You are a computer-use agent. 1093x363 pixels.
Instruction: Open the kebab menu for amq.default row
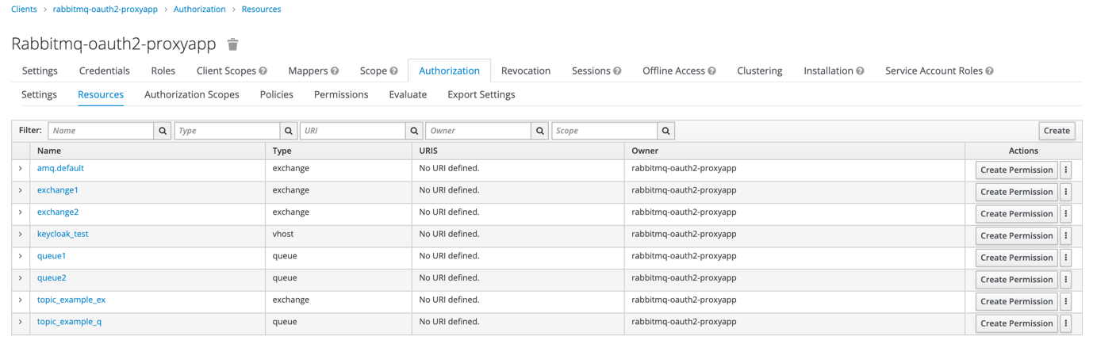click(1066, 170)
